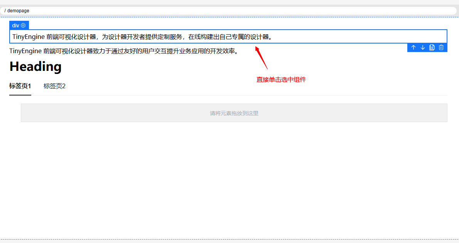Delete the selected div with trash icon
Image resolution: width=459 pixels, height=243 pixels.
pyautogui.click(x=441, y=47)
